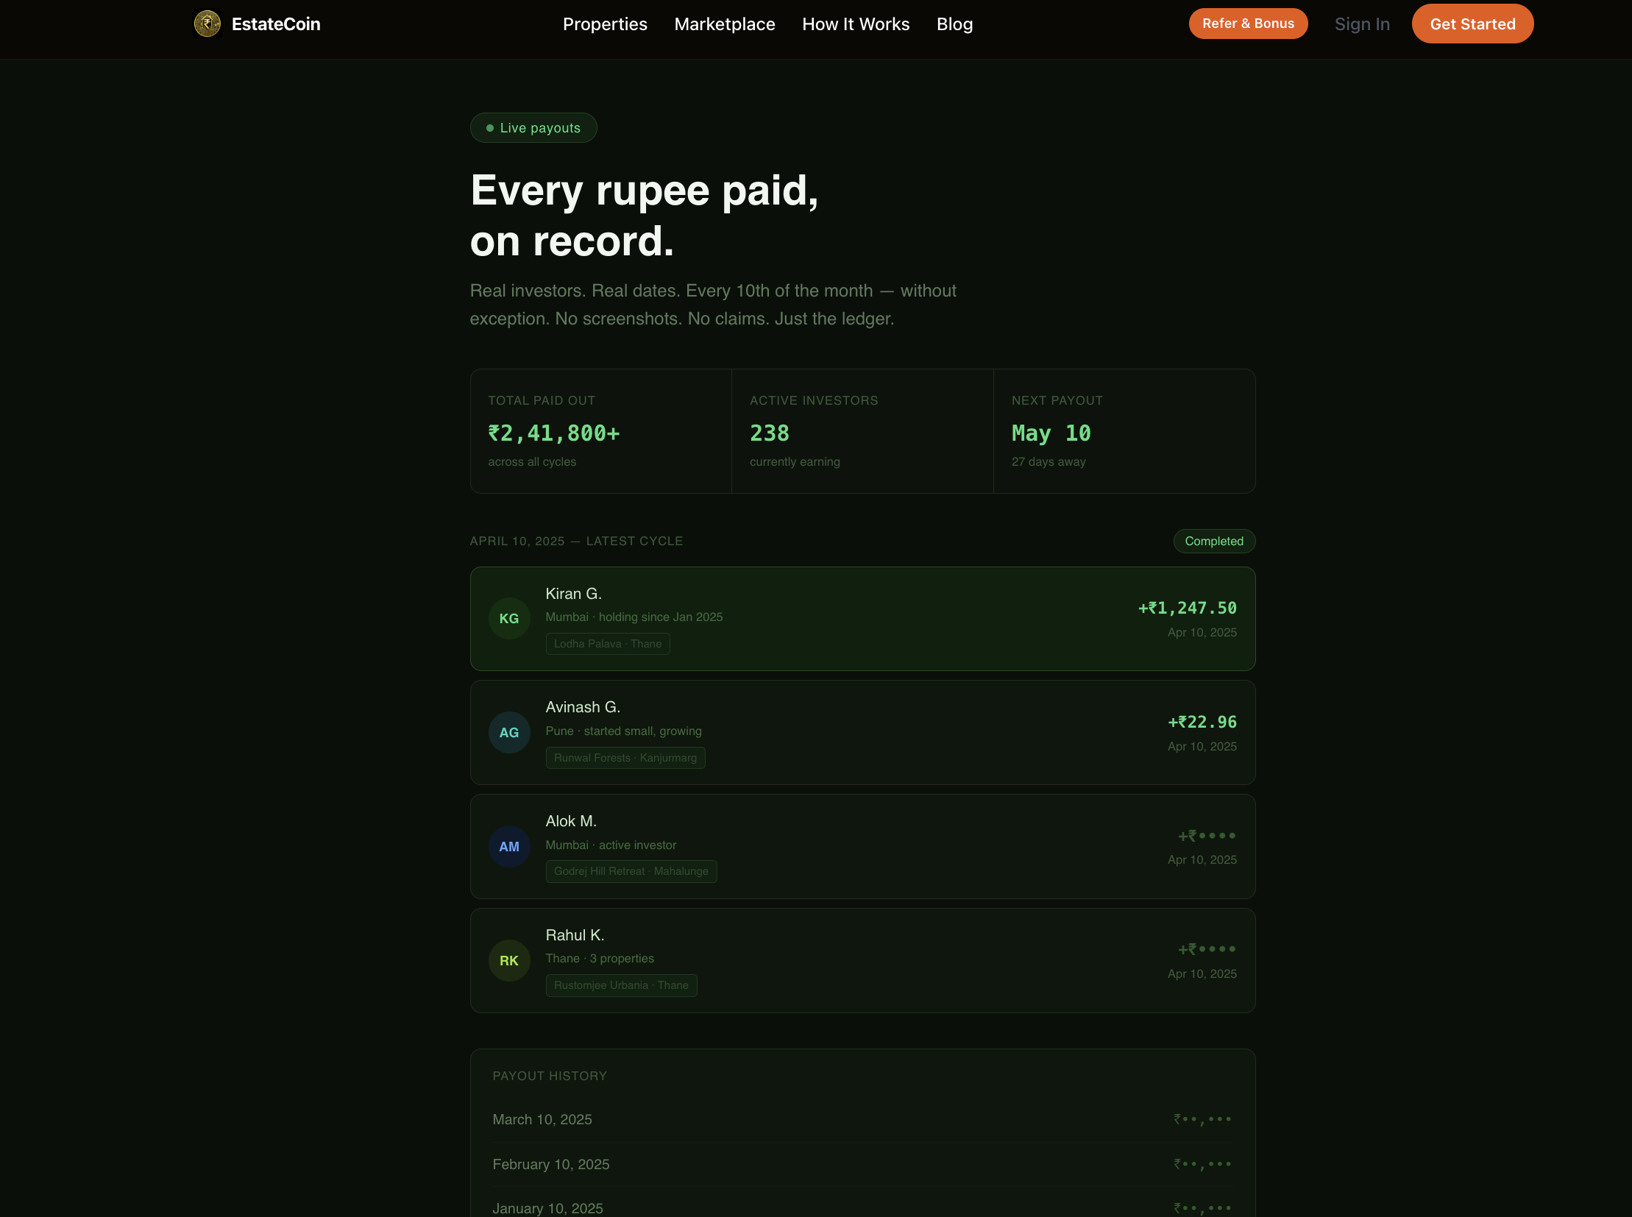This screenshot has height=1217, width=1632.
Task: Open the EstateCoin brand name link
Action: tap(276, 24)
